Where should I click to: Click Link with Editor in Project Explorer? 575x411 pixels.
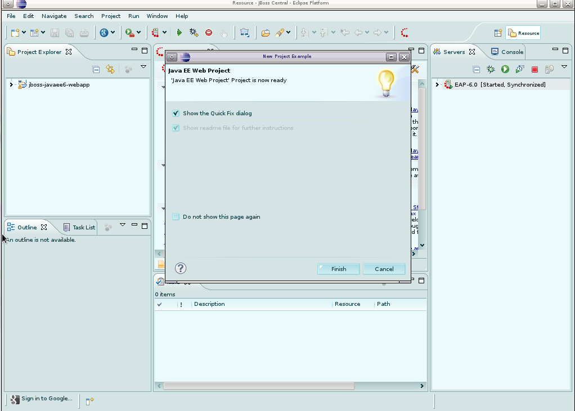[x=110, y=69]
